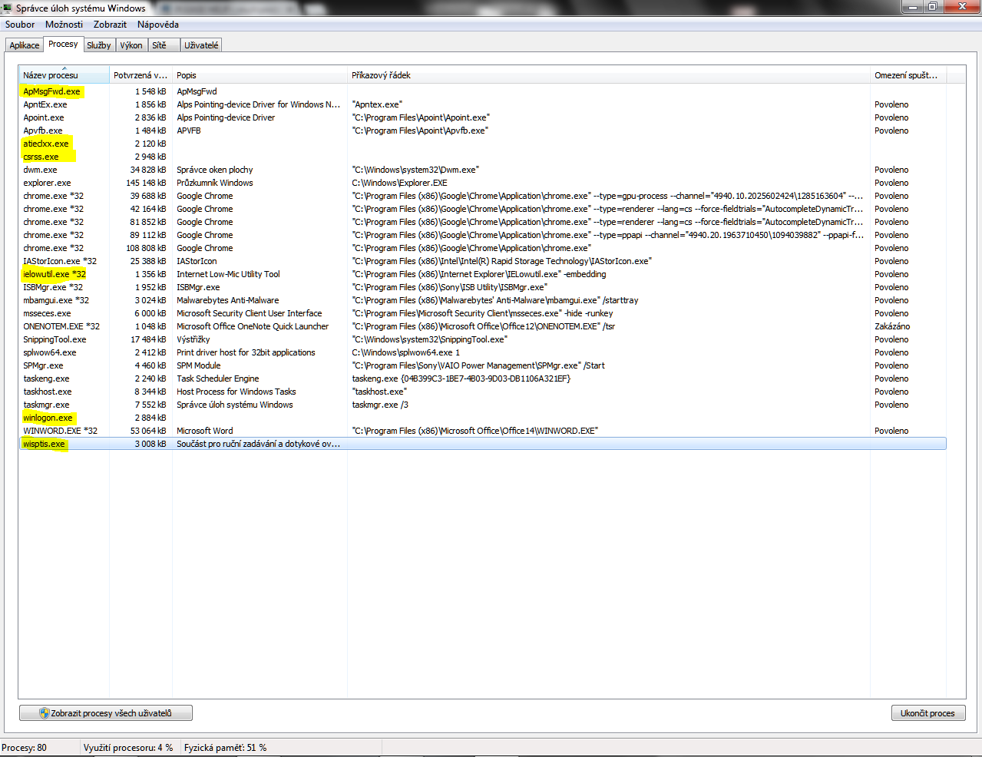The height and width of the screenshot is (757, 982).
Task: Click the Průzkumník Windows description
Action: (215, 183)
